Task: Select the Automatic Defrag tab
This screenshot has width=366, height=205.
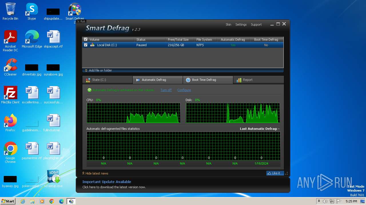Action: (158, 80)
